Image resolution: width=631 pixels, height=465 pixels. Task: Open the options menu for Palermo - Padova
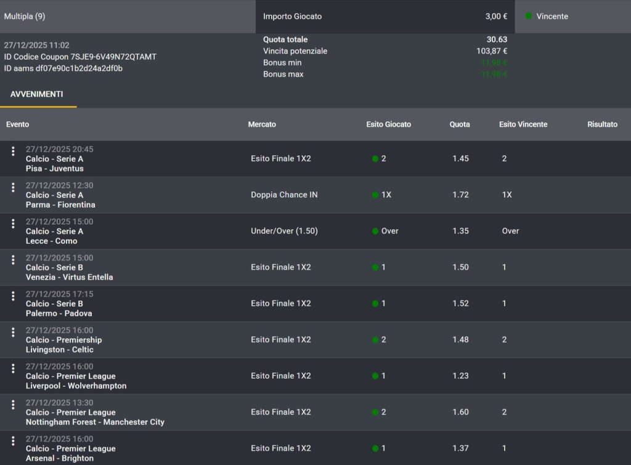13,297
